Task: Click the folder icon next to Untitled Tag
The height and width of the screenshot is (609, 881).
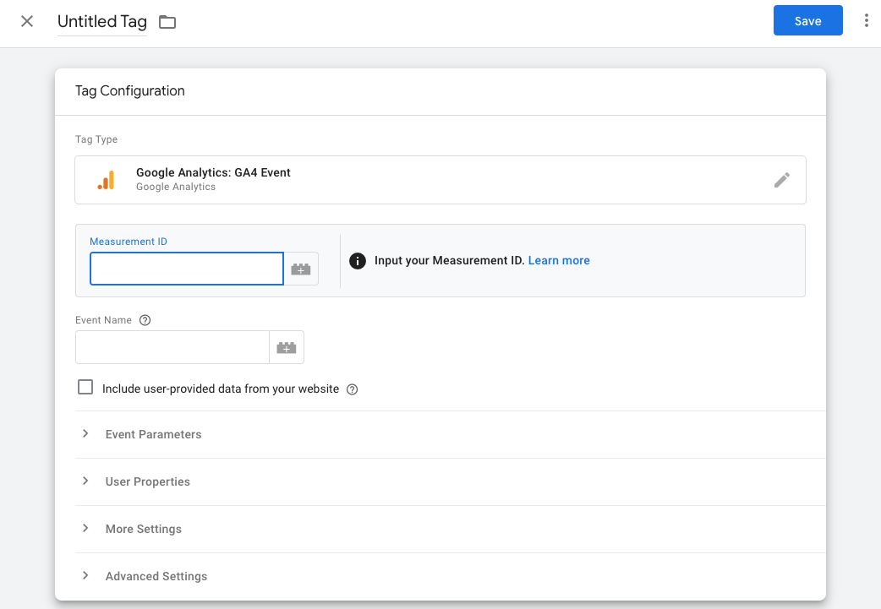Action: pos(167,23)
